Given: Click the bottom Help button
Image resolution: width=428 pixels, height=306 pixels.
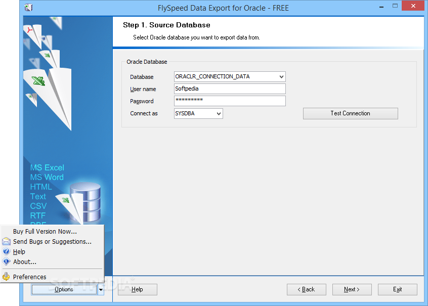Looking at the screenshot, I should click(x=137, y=289).
